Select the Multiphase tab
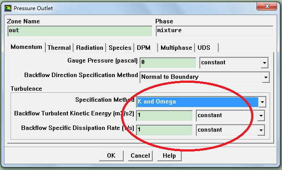282x170 pixels. pos(176,48)
